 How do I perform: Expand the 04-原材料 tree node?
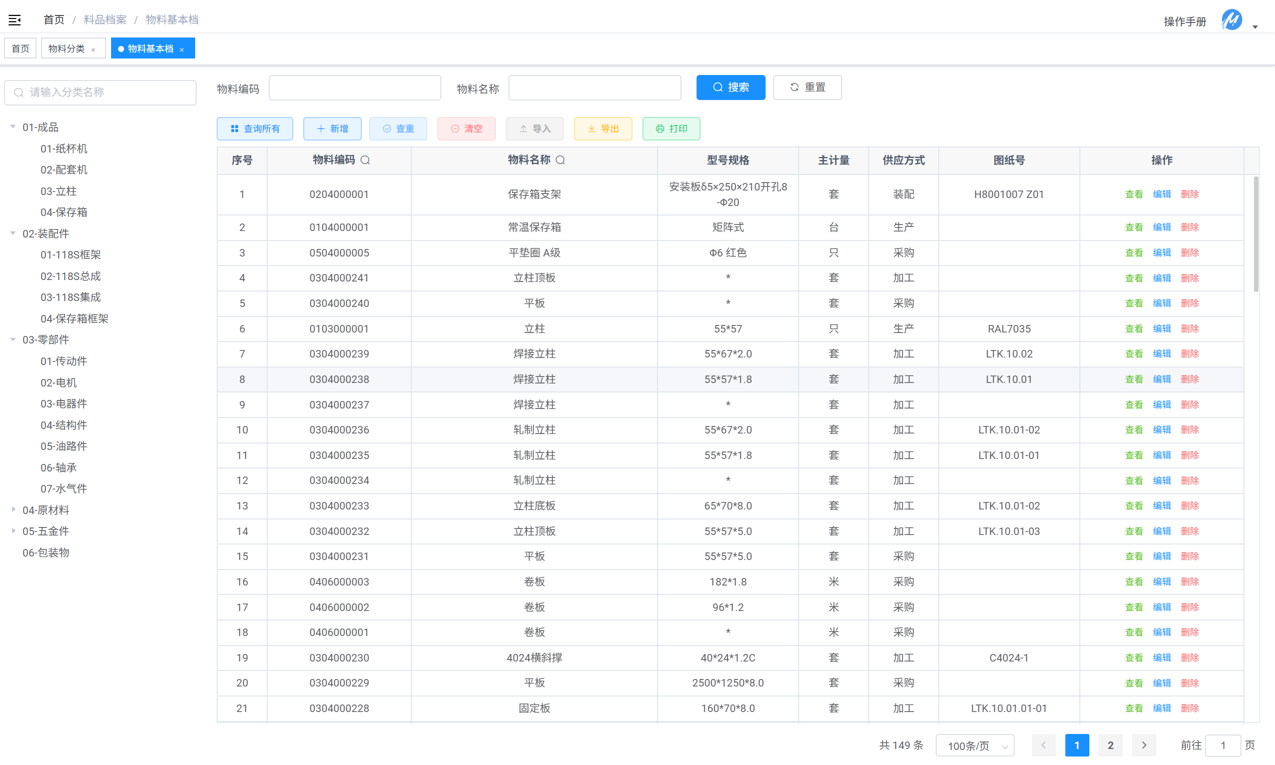click(x=13, y=509)
